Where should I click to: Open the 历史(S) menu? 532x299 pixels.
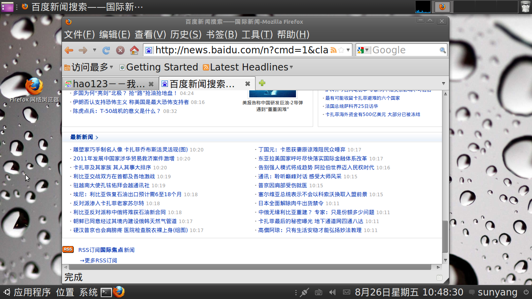click(186, 35)
